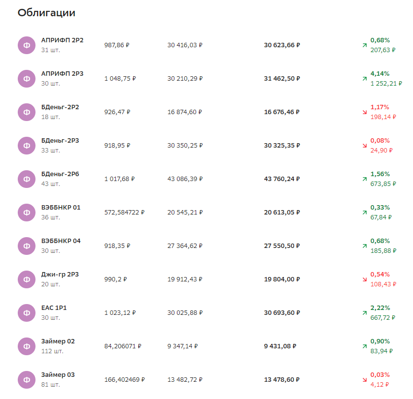Click the round icon next to БДеньг-2Р6

coord(27,179)
